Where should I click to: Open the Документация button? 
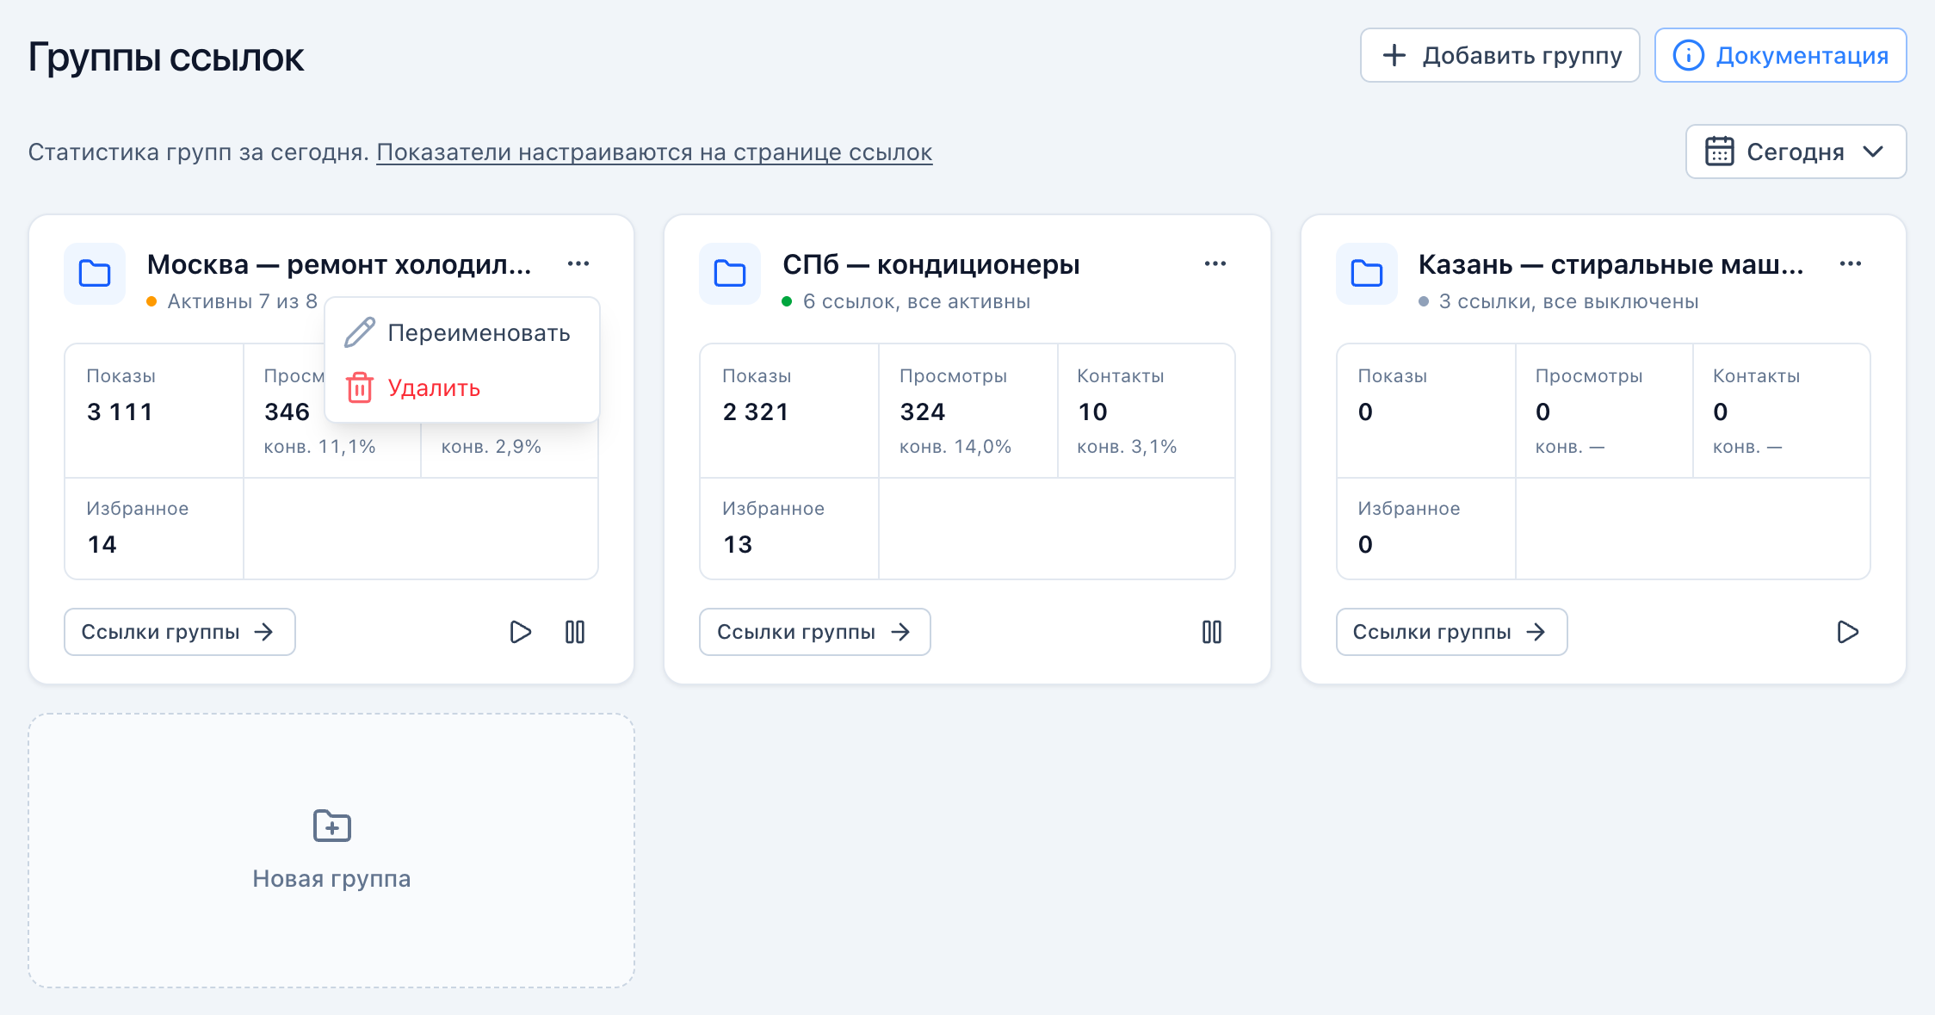pyautogui.click(x=1780, y=56)
